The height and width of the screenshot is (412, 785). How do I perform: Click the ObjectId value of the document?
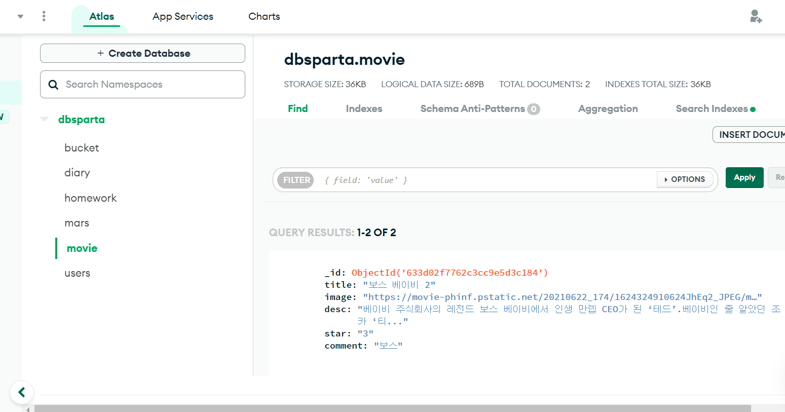[x=450, y=273]
